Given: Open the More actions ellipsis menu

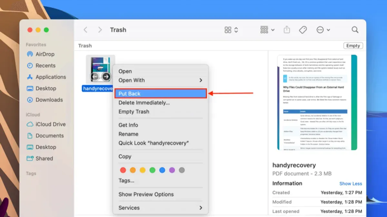Looking at the screenshot, I should (x=323, y=30).
